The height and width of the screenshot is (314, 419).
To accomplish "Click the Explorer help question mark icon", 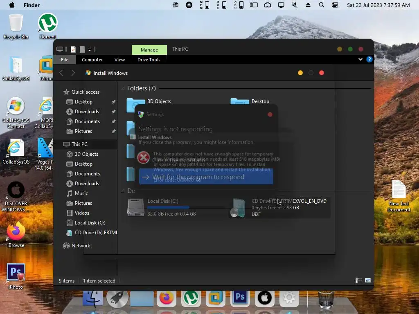I will (369, 59).
